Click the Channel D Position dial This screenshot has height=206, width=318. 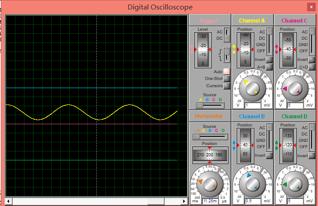pyautogui.click(x=288, y=145)
